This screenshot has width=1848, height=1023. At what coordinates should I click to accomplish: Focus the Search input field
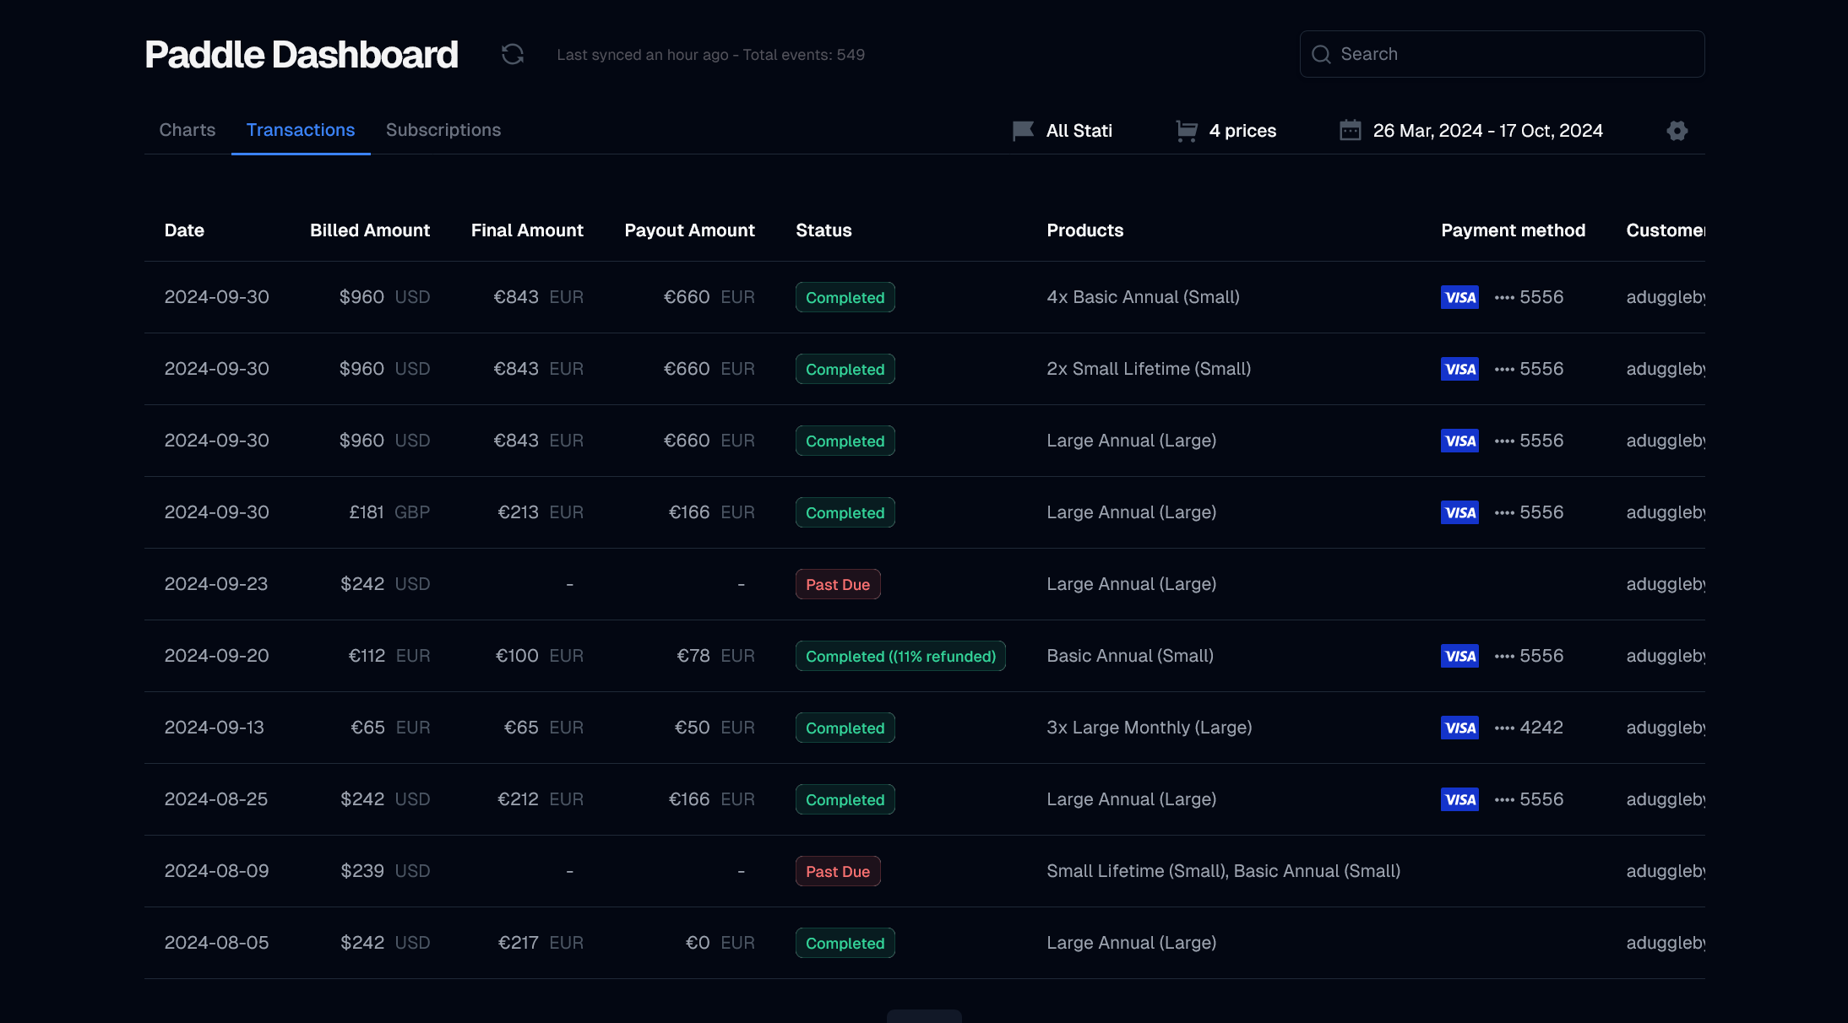click(1502, 54)
